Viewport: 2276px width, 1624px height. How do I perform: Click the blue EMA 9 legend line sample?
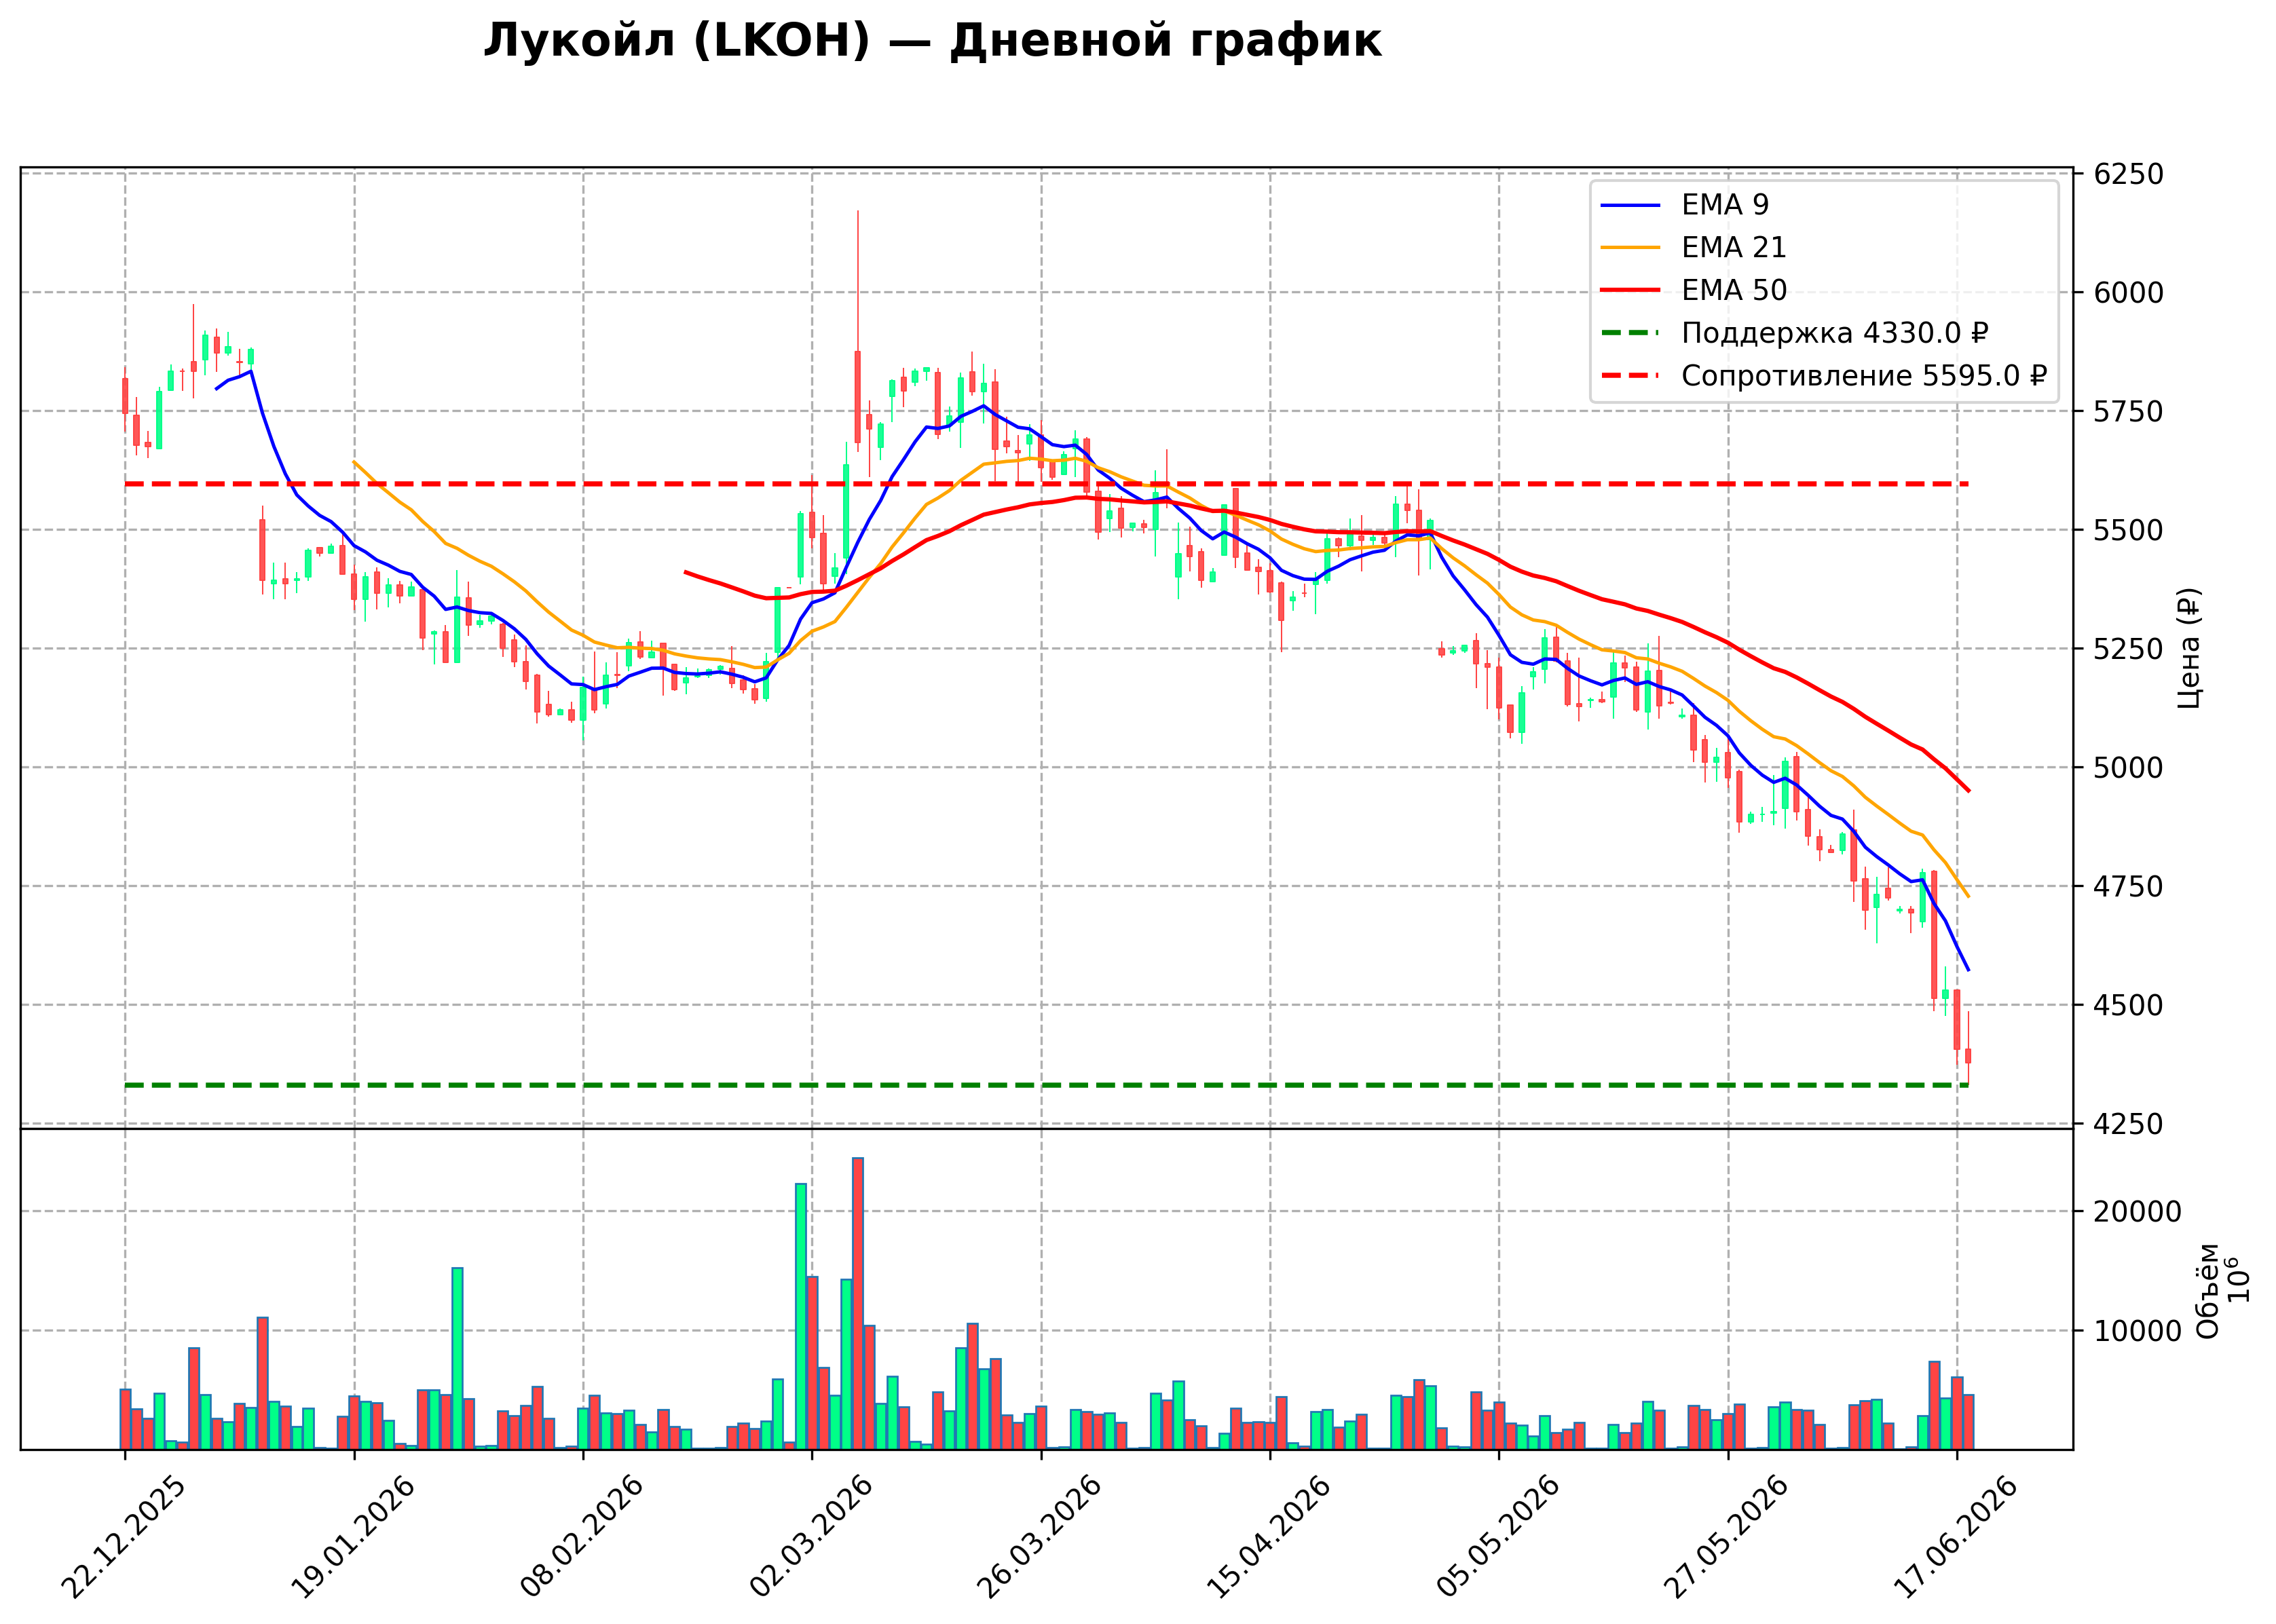tap(1630, 206)
